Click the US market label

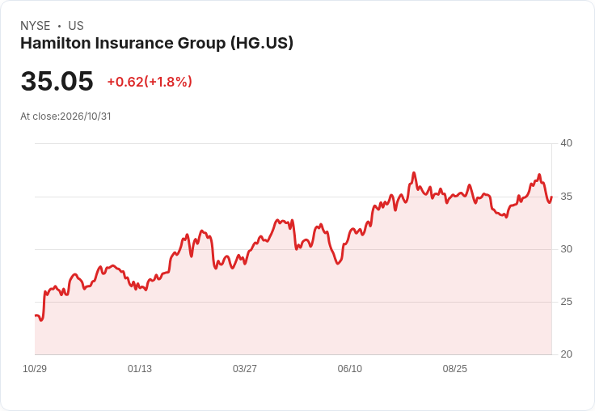[76, 26]
